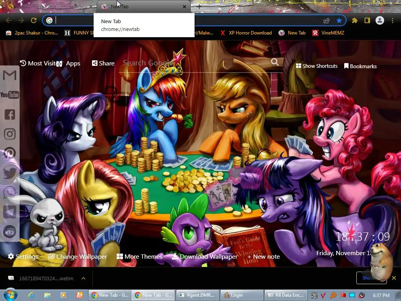Open Instagram from the left sidebar

(10, 134)
